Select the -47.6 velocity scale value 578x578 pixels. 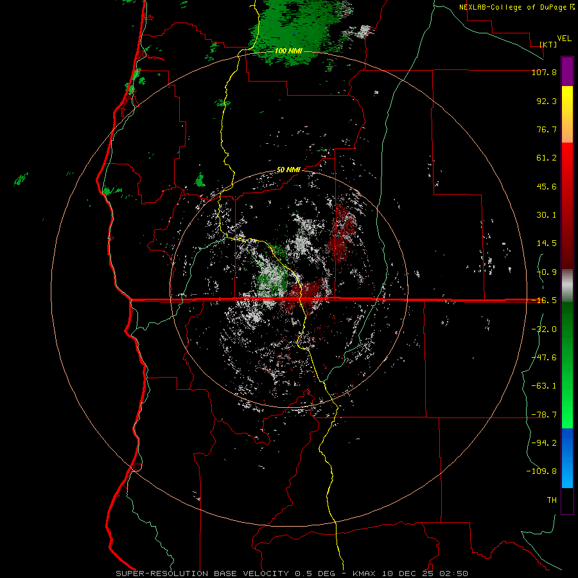pos(544,358)
